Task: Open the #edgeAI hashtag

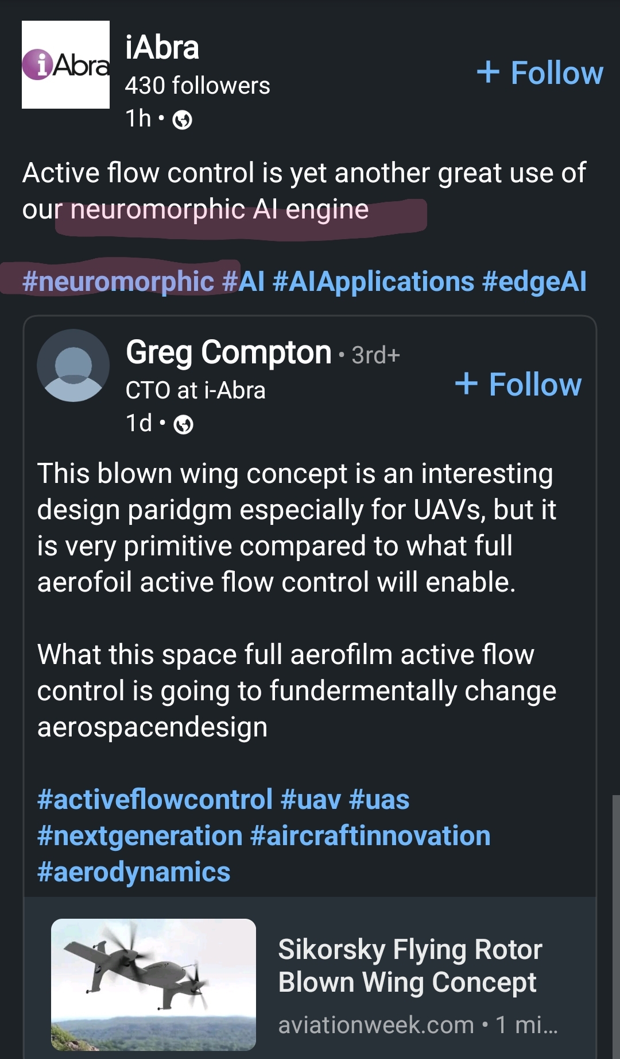Action: (x=534, y=282)
